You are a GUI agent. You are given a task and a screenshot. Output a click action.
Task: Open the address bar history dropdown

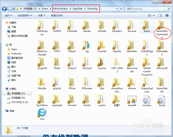point(117,9)
